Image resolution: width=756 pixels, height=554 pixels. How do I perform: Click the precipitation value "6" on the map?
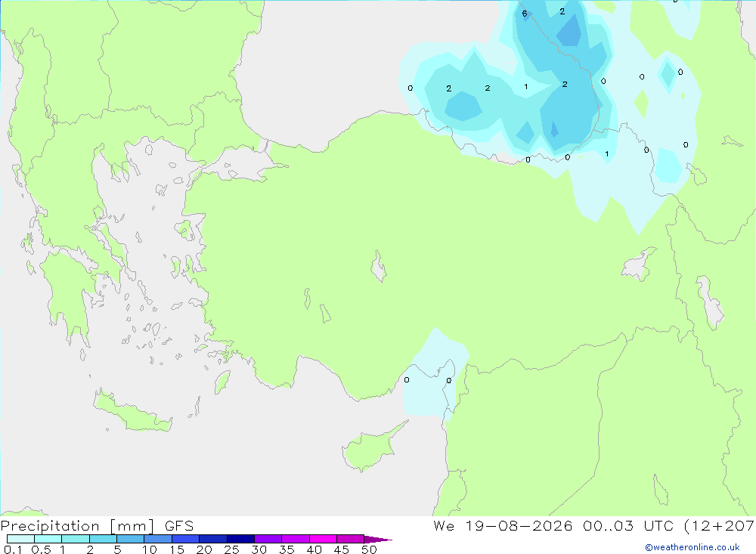pos(525,14)
